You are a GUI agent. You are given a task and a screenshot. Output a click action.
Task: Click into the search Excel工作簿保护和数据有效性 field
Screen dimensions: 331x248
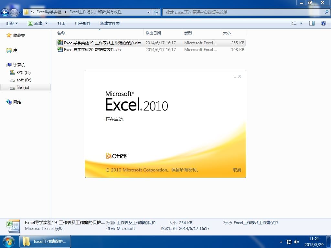coord(243,12)
